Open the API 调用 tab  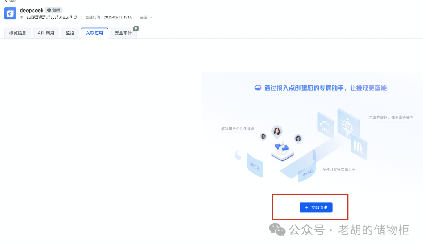coord(46,33)
